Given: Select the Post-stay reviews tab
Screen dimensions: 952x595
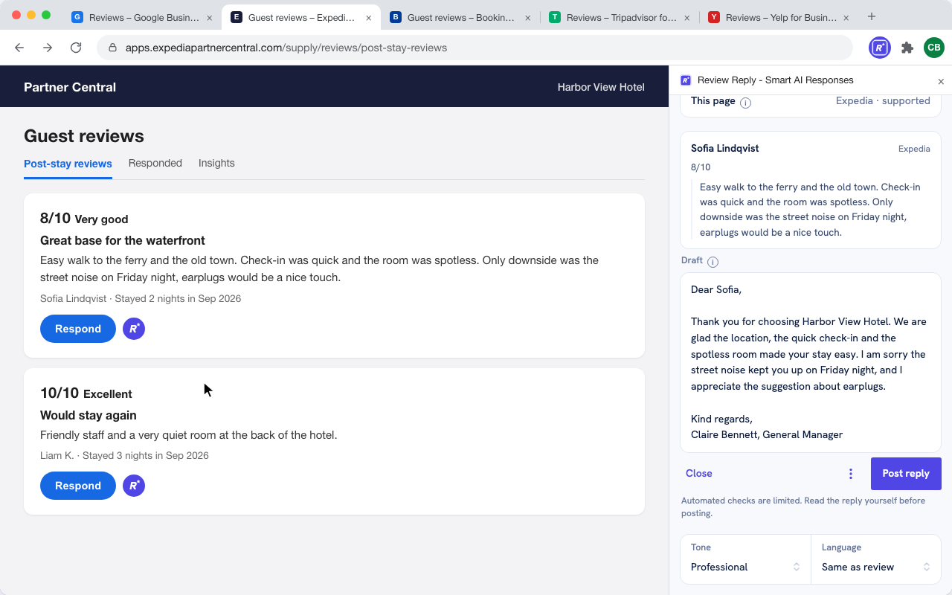Looking at the screenshot, I should [x=68, y=164].
